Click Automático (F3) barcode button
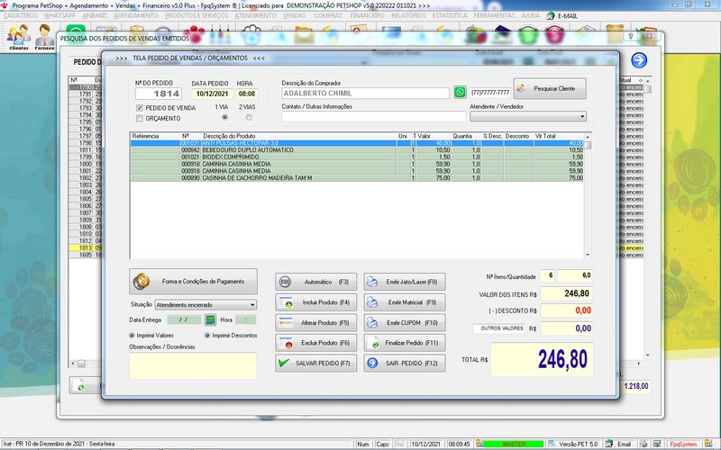 click(x=316, y=282)
